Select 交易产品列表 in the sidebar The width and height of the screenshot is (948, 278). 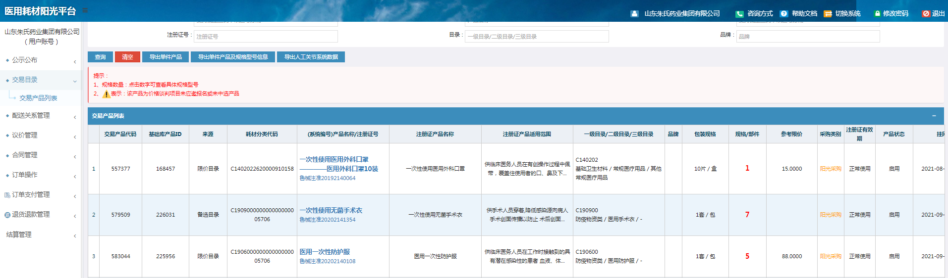tap(38, 98)
